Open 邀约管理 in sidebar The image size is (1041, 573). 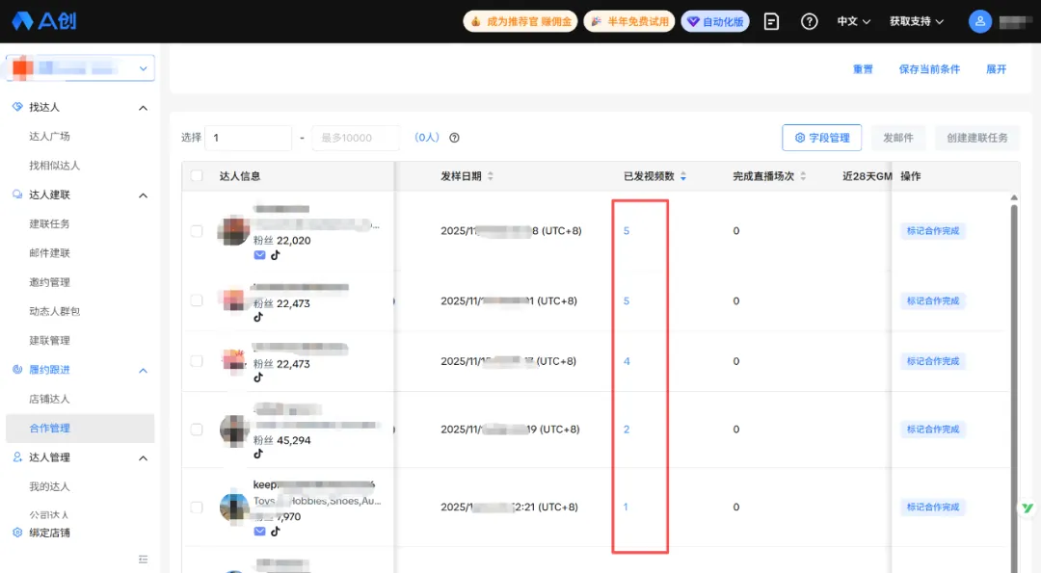point(49,282)
